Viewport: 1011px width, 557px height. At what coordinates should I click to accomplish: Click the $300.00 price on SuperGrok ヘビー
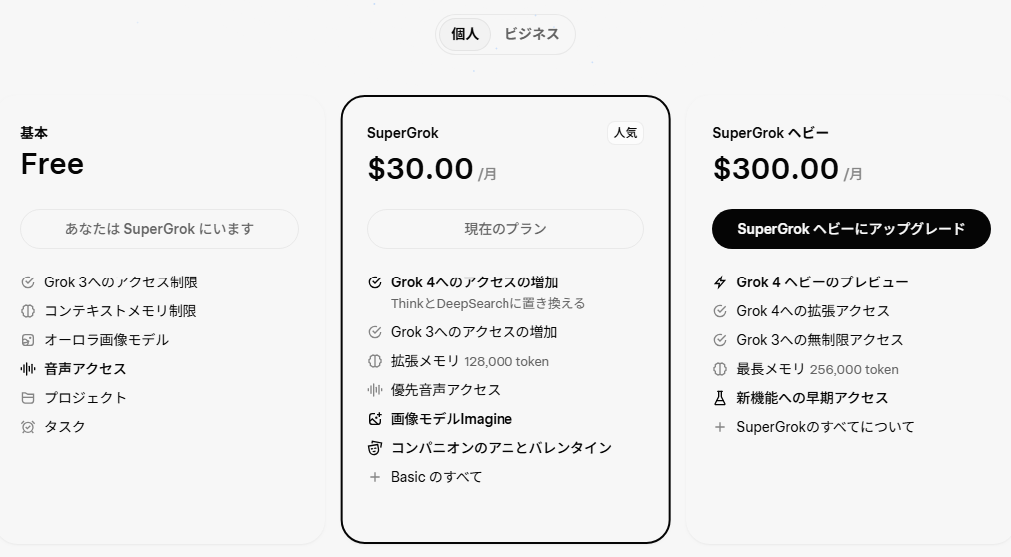pos(776,168)
